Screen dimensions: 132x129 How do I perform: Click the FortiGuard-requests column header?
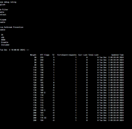67,55
